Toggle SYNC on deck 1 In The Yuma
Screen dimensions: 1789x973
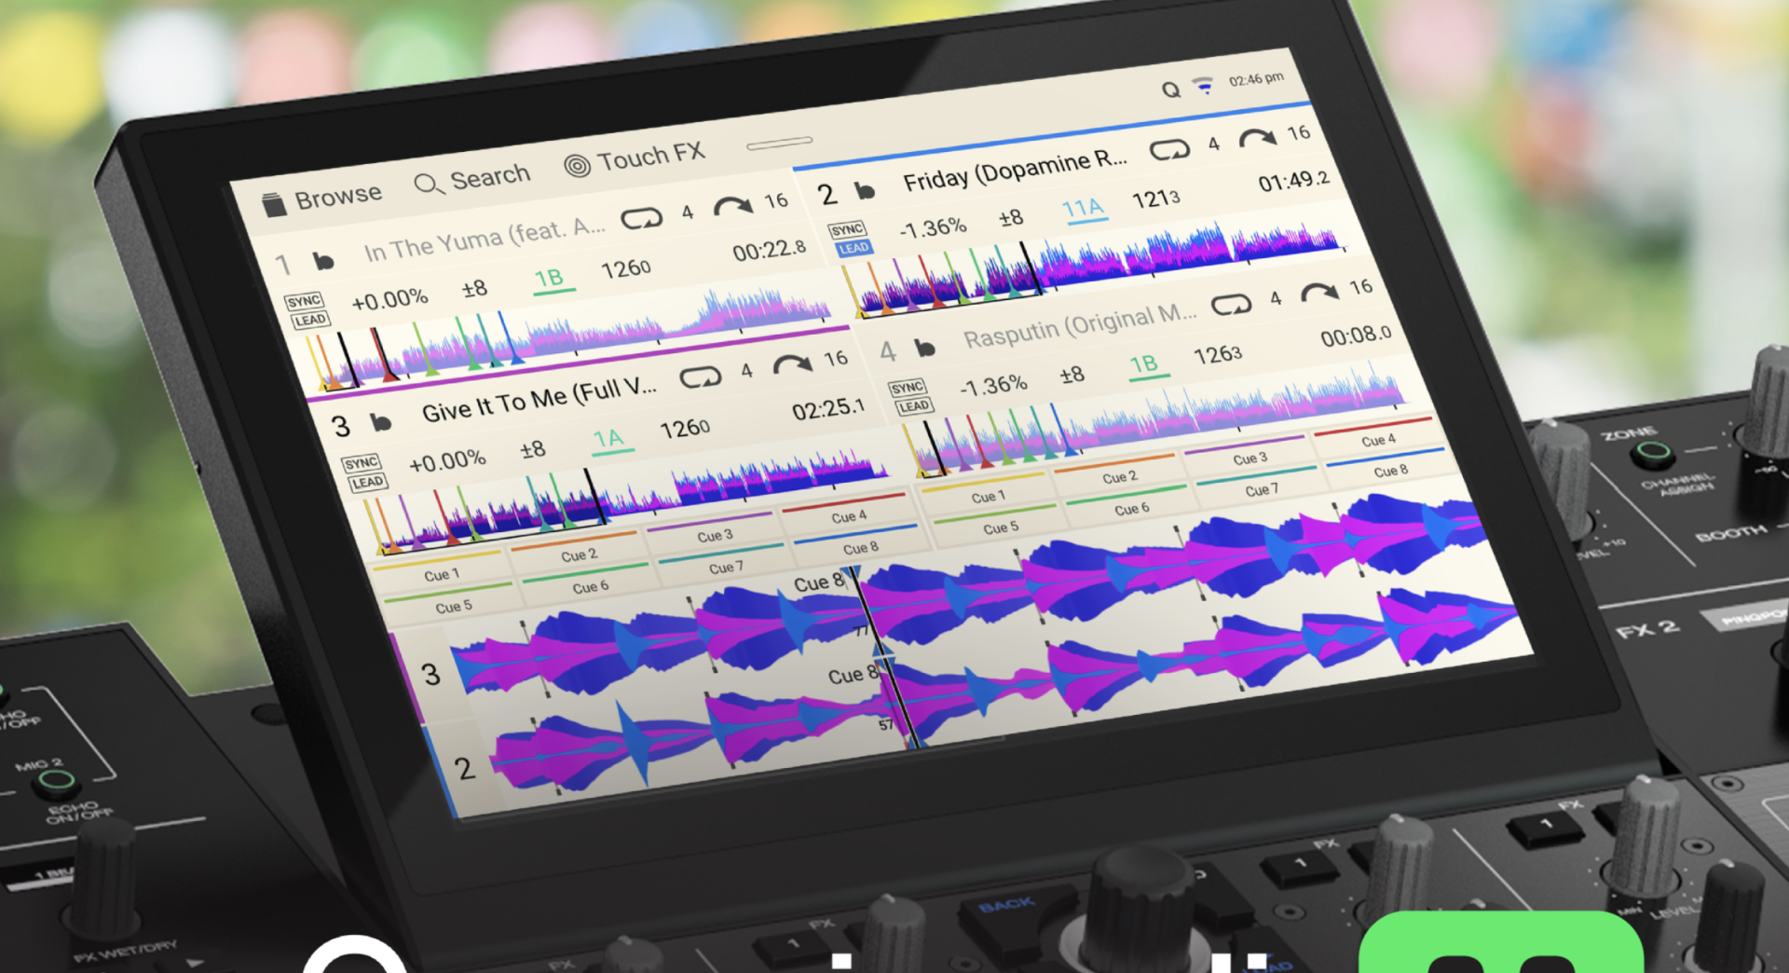pyautogui.click(x=305, y=301)
